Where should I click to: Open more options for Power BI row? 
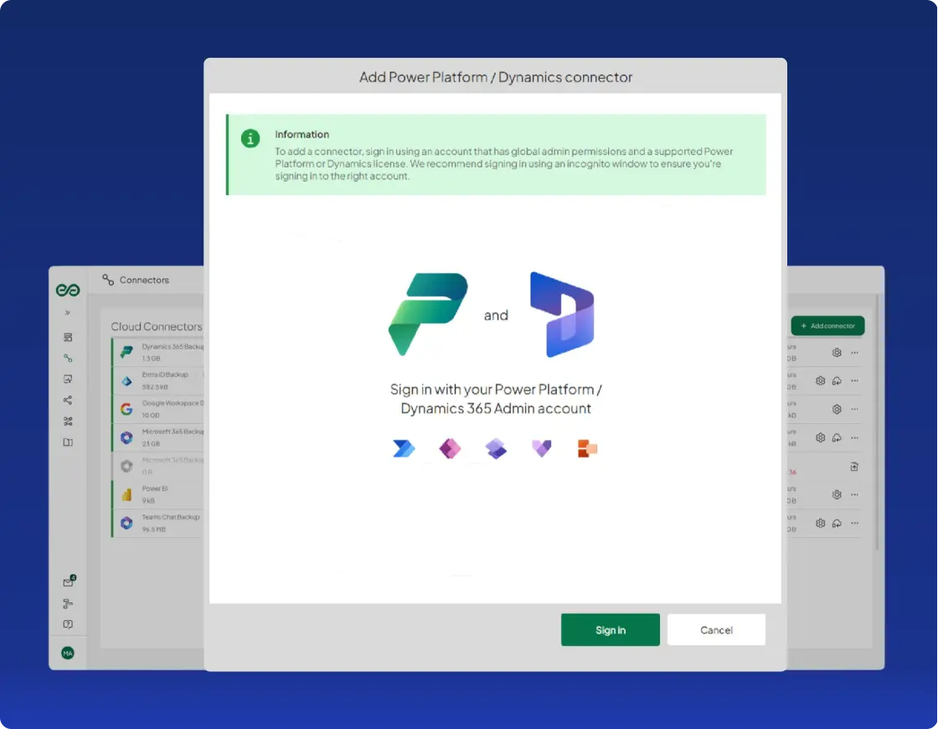[x=855, y=494]
